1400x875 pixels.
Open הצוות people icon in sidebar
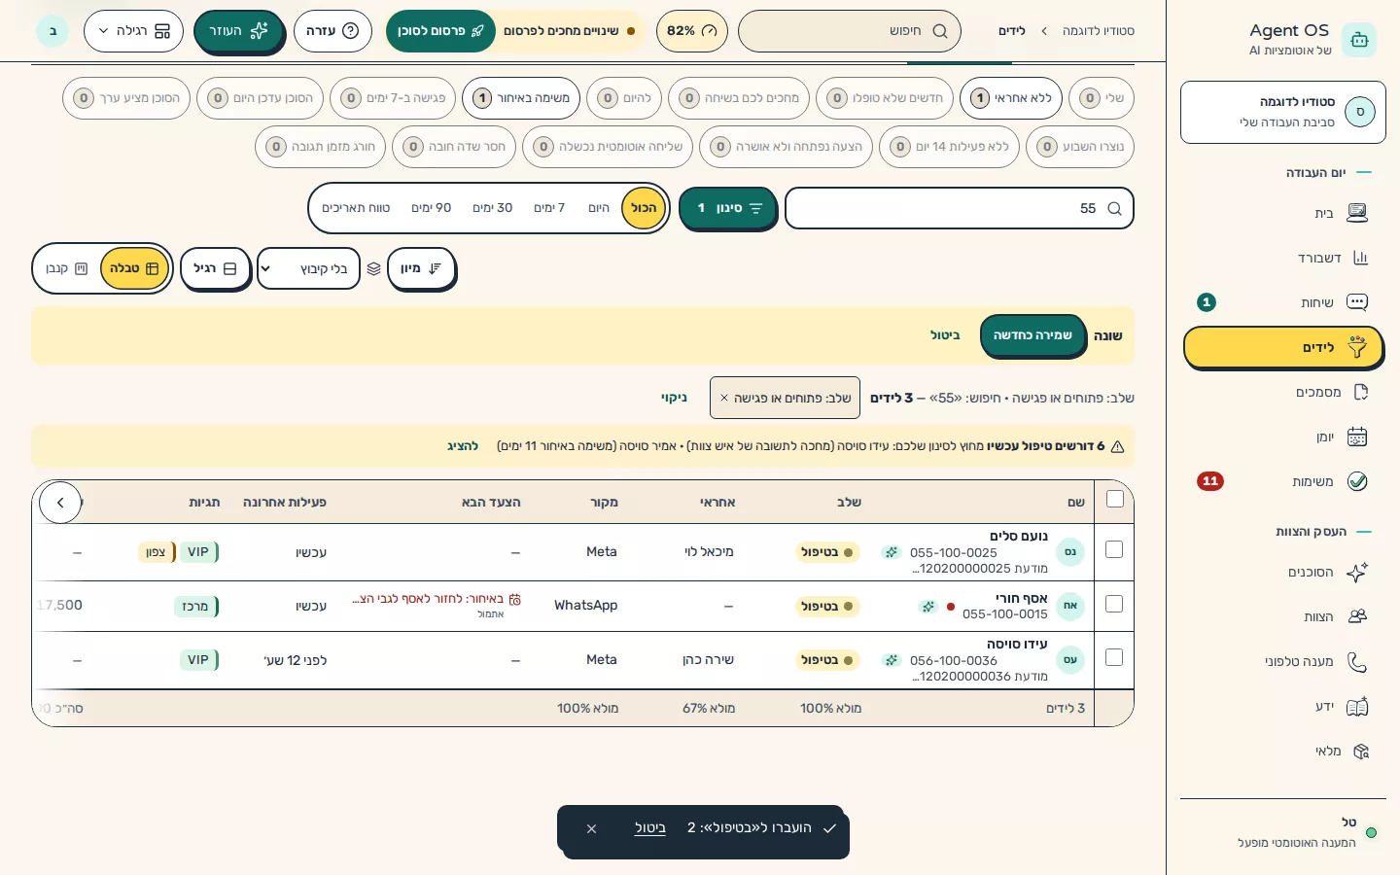(x=1357, y=616)
